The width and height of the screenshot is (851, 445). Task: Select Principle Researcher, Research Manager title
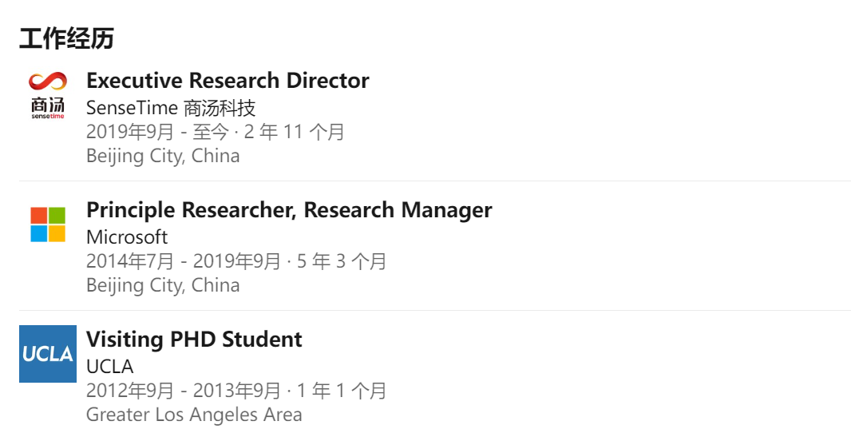(x=289, y=210)
